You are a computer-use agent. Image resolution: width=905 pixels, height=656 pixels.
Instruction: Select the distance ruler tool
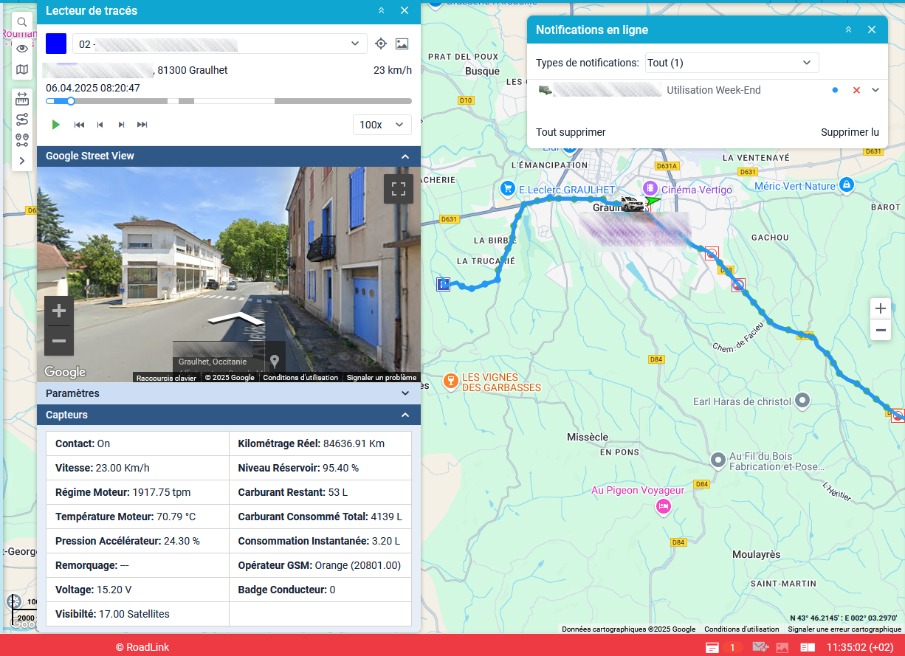point(22,99)
